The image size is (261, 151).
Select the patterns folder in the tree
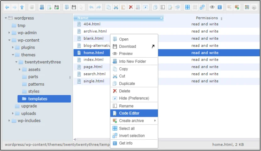tap(36, 84)
